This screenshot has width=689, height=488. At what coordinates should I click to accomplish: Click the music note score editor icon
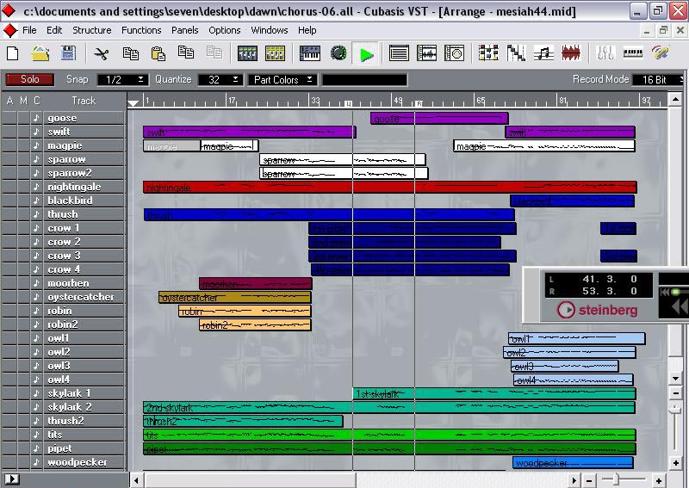point(543,53)
